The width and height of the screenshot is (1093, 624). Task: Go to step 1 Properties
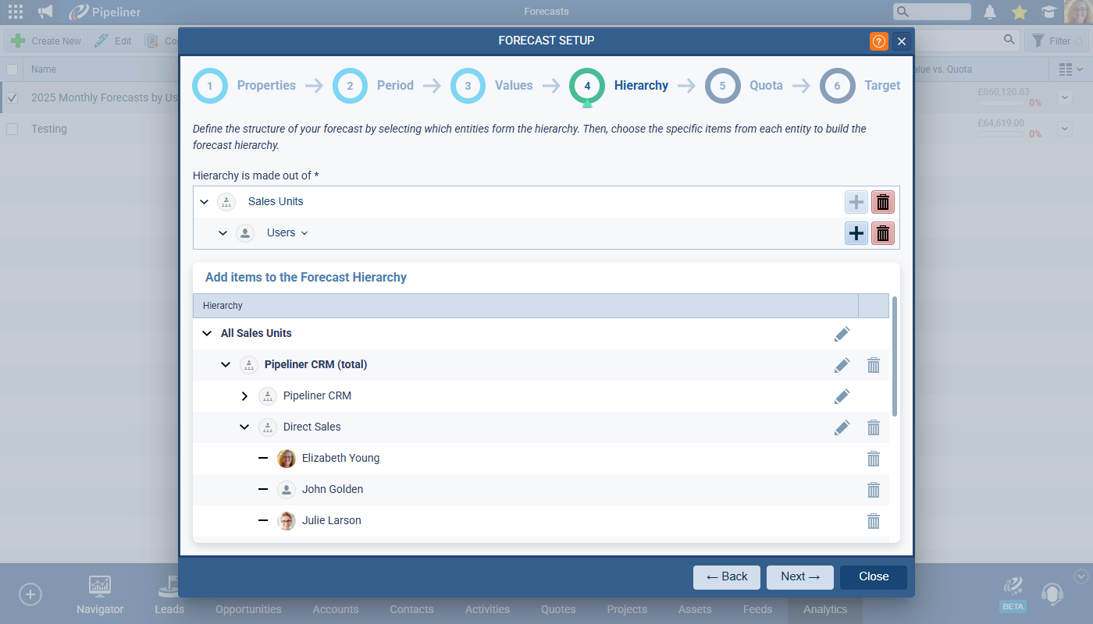[210, 86]
